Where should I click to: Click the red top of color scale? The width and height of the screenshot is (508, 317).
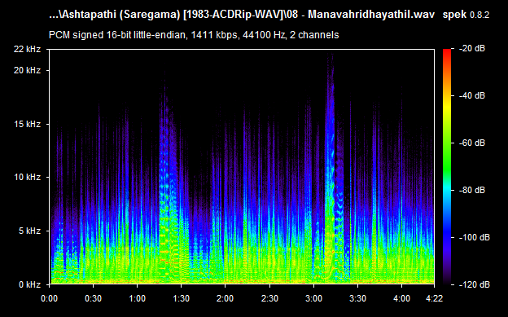point(447,52)
